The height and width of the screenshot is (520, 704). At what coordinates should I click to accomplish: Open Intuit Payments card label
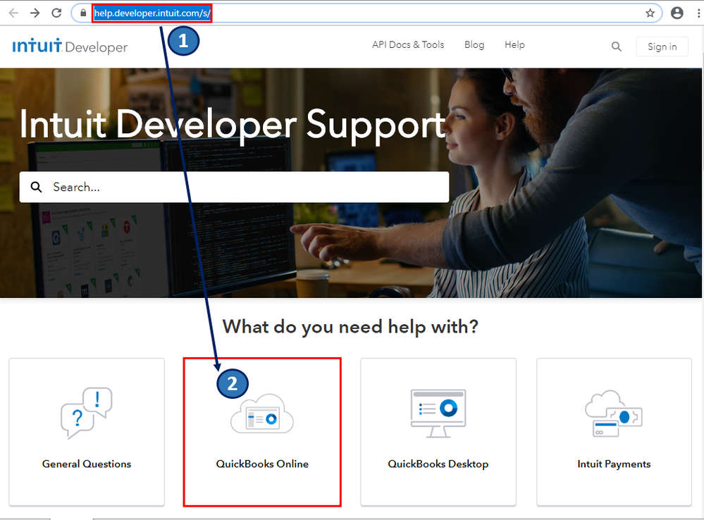[614, 464]
